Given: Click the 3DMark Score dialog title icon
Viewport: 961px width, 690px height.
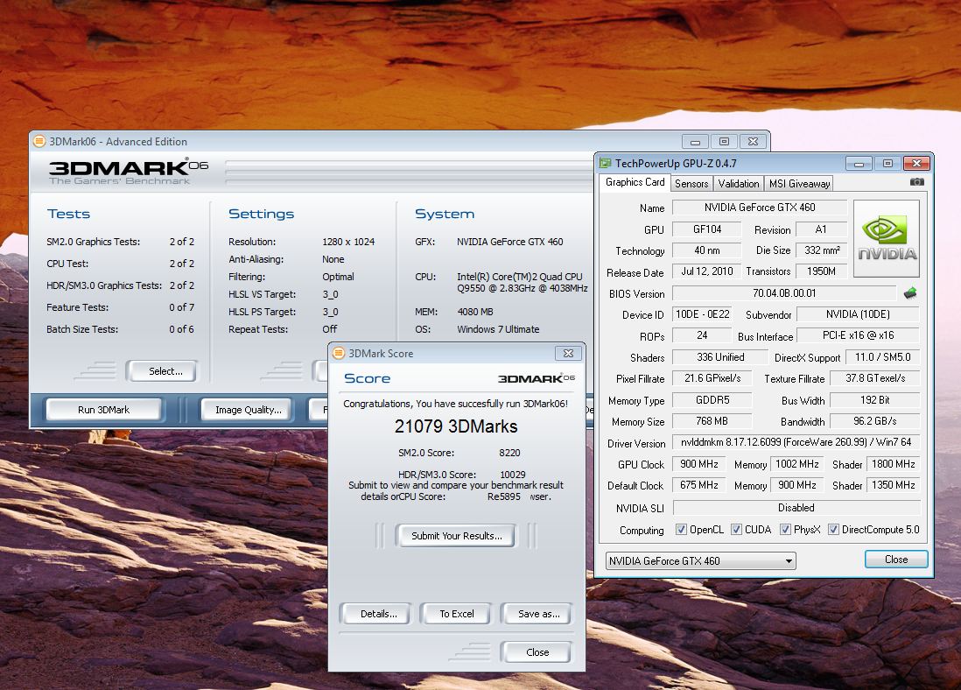Looking at the screenshot, I should 339,353.
